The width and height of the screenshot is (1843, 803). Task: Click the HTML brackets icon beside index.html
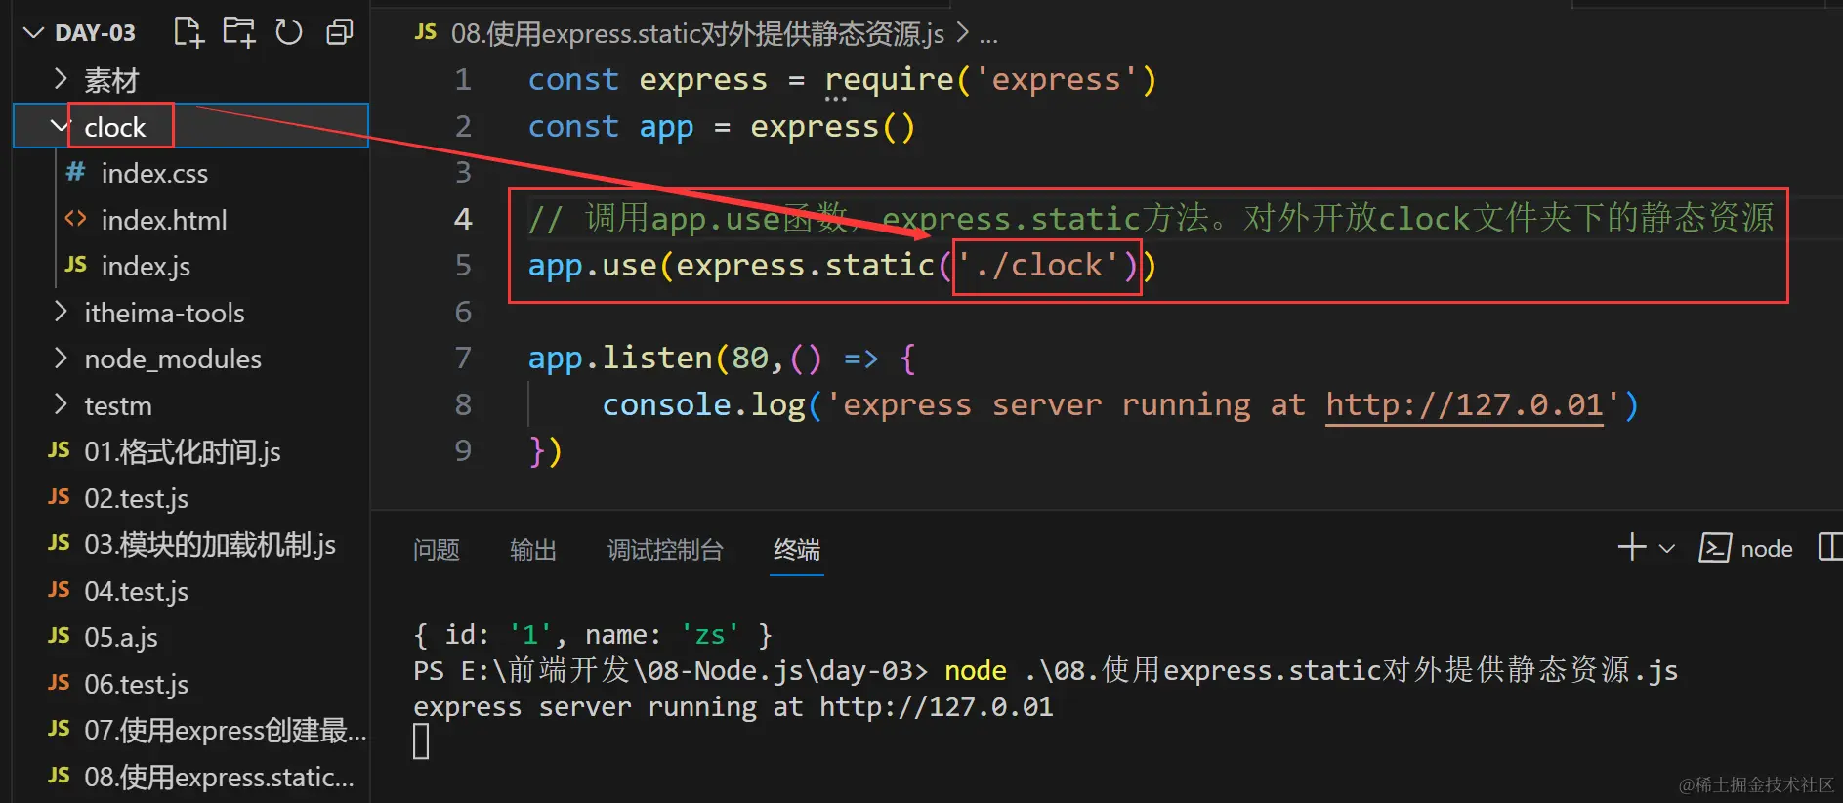click(x=75, y=218)
